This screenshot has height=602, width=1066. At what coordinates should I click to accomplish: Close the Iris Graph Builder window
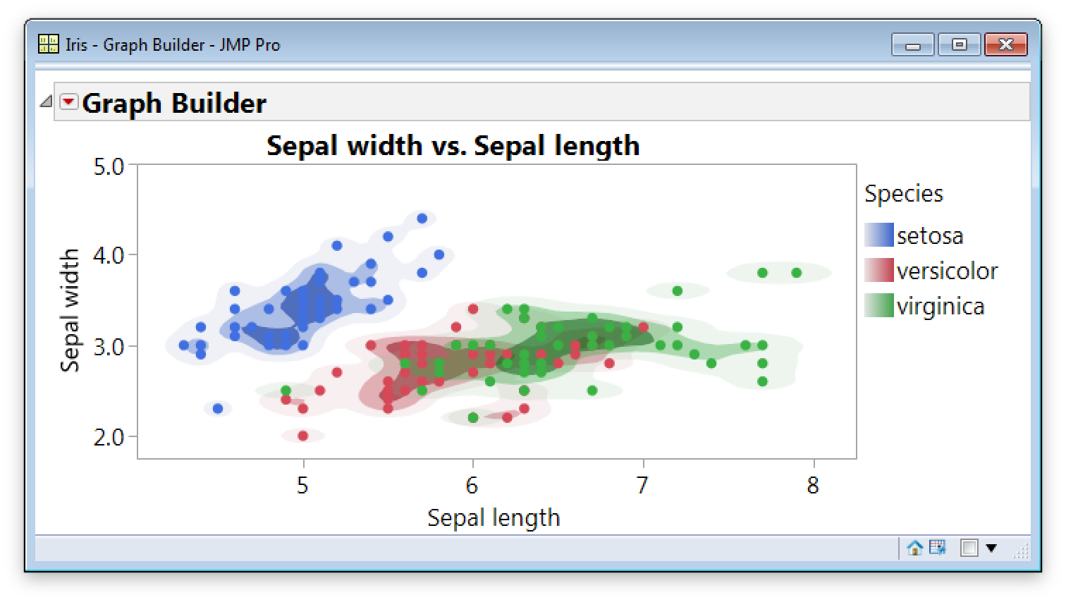(1005, 45)
